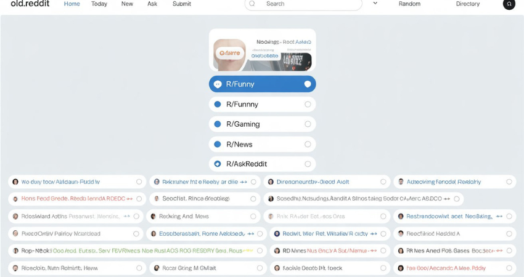524x277 pixels.
Task: Go to the New tab
Action: 127,4
